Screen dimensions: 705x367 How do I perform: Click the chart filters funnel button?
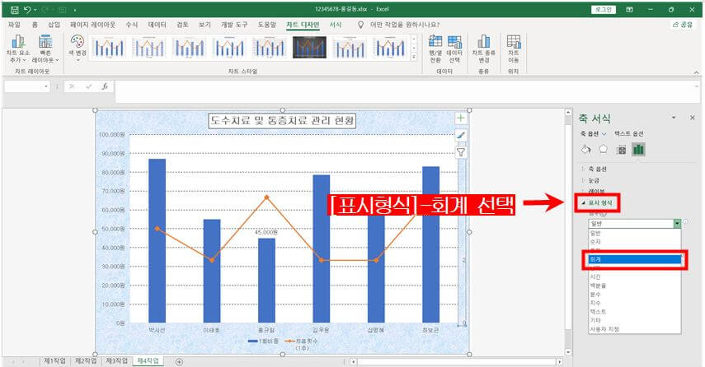461,152
